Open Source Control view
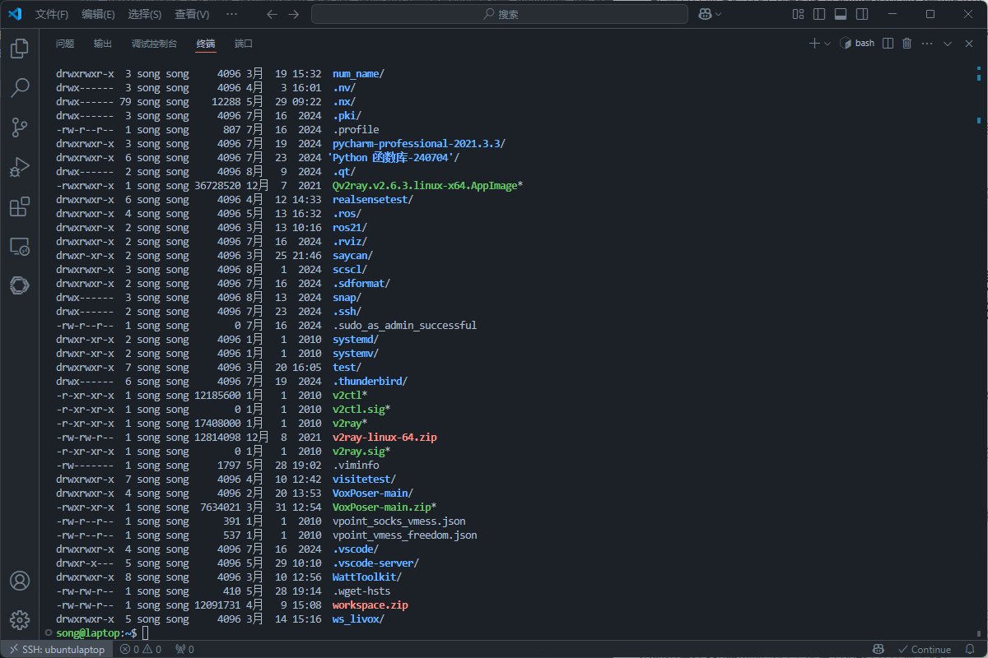The height and width of the screenshot is (658, 988). [20, 127]
